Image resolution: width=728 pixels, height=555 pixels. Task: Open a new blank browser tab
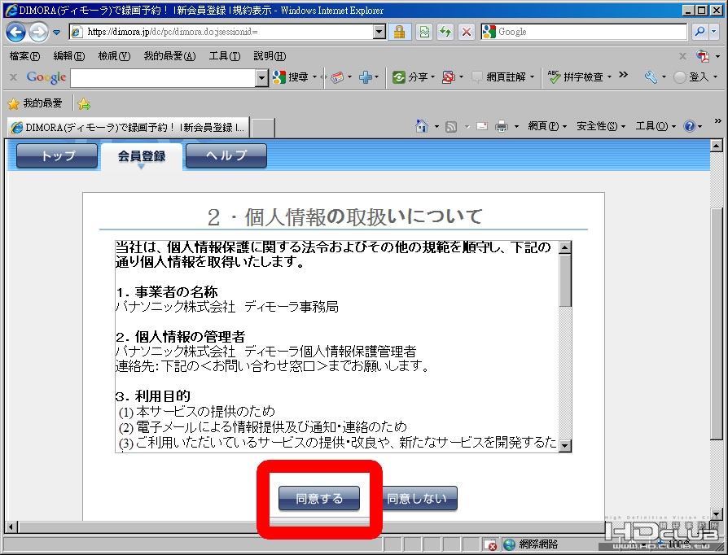[262, 128]
